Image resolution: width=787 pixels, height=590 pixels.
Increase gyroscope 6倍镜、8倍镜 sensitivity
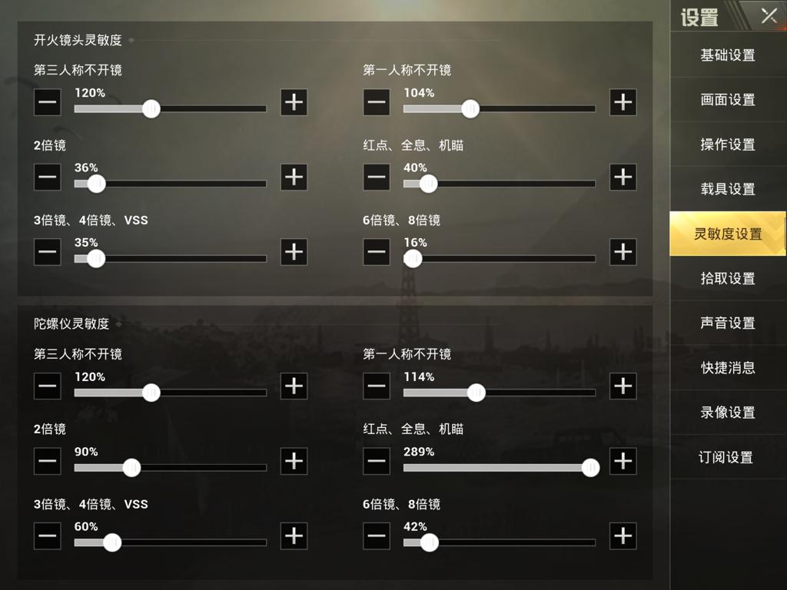[x=622, y=536]
